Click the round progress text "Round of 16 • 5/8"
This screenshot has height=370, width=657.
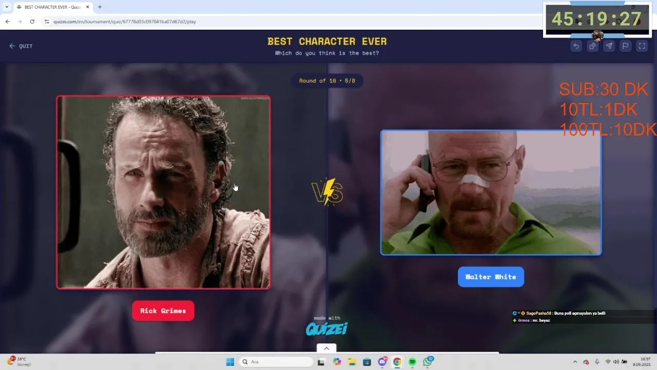tap(327, 81)
